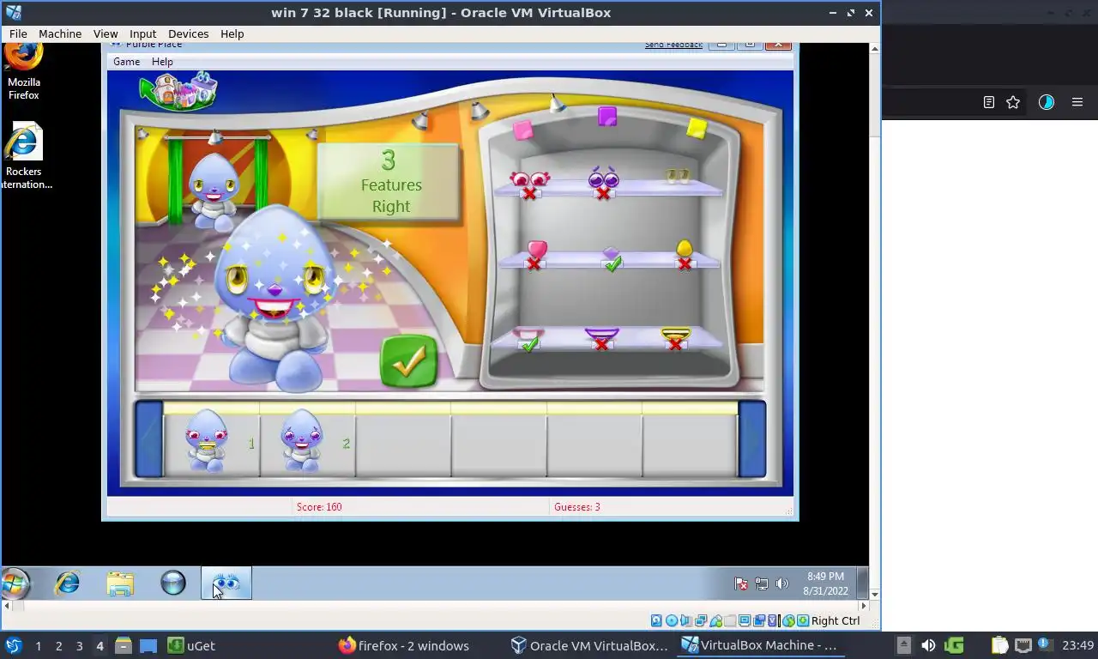Click the yellow color tile above shelves
Image resolution: width=1098 pixels, height=659 pixels.
(x=697, y=128)
